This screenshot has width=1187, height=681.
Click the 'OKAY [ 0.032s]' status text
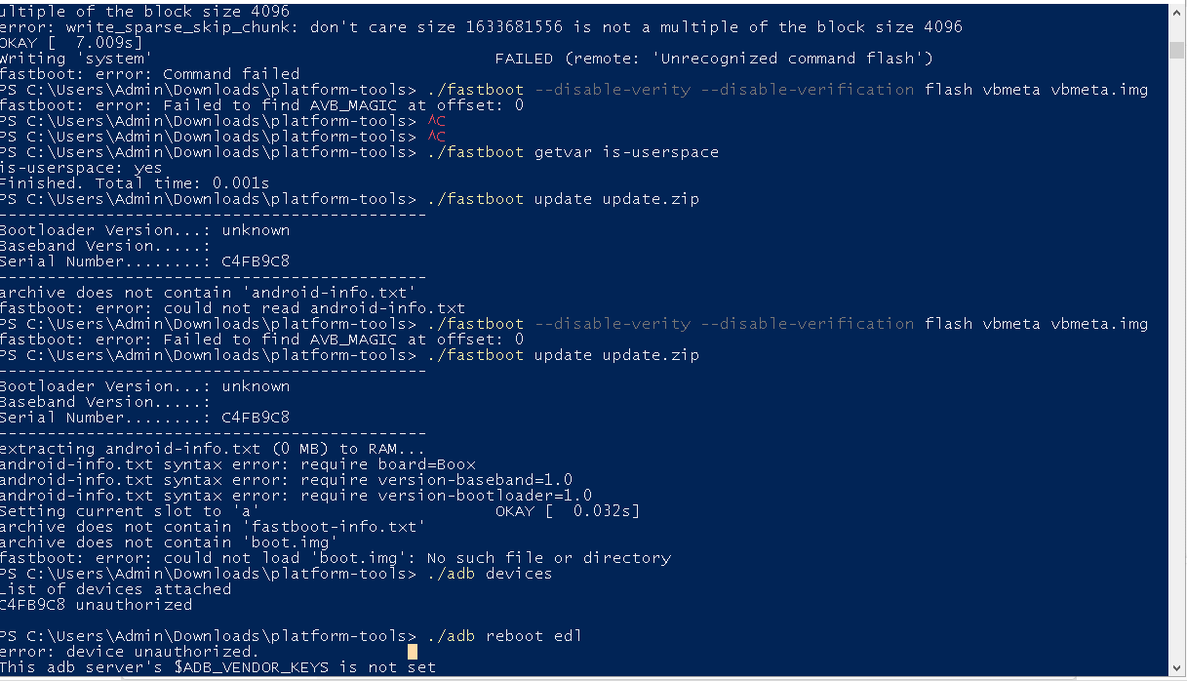567,511
